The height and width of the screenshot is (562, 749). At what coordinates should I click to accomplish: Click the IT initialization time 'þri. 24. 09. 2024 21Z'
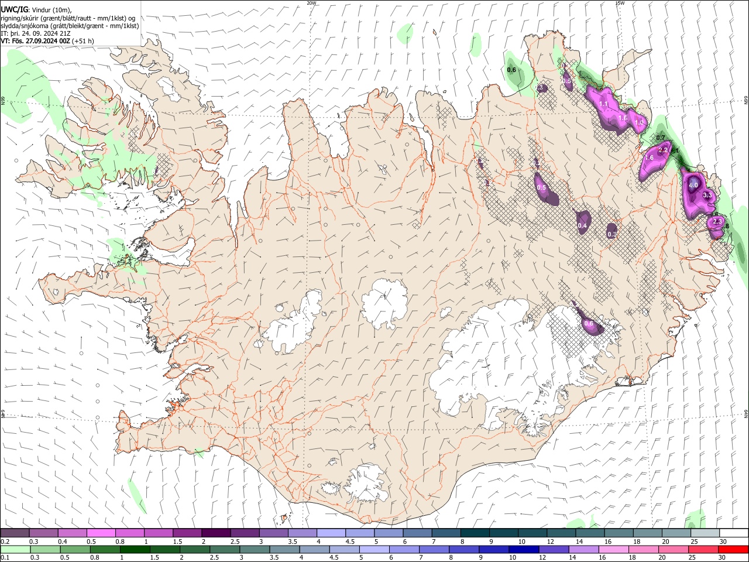click(x=41, y=33)
